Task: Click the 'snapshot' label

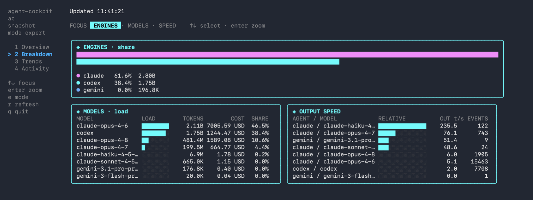Action: (22, 26)
